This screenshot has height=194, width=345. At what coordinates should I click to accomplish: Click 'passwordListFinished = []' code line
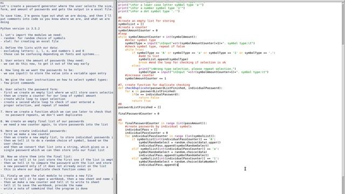click(140, 107)
